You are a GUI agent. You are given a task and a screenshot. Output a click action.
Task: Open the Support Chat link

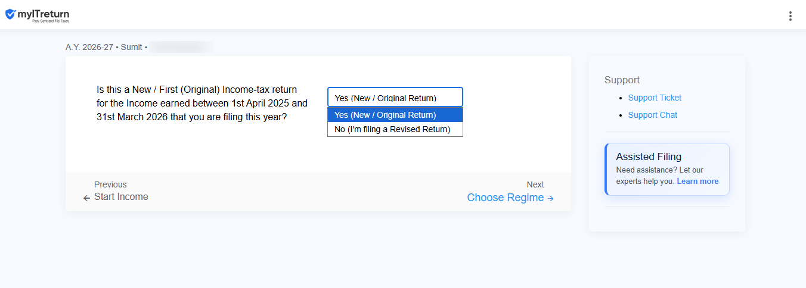coord(653,115)
